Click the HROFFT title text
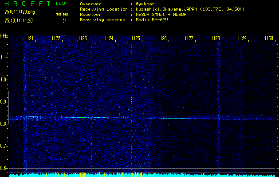This screenshot has width=279, height=177. point(27,4)
